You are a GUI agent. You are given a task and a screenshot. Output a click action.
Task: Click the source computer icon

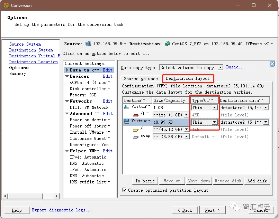[88, 44]
